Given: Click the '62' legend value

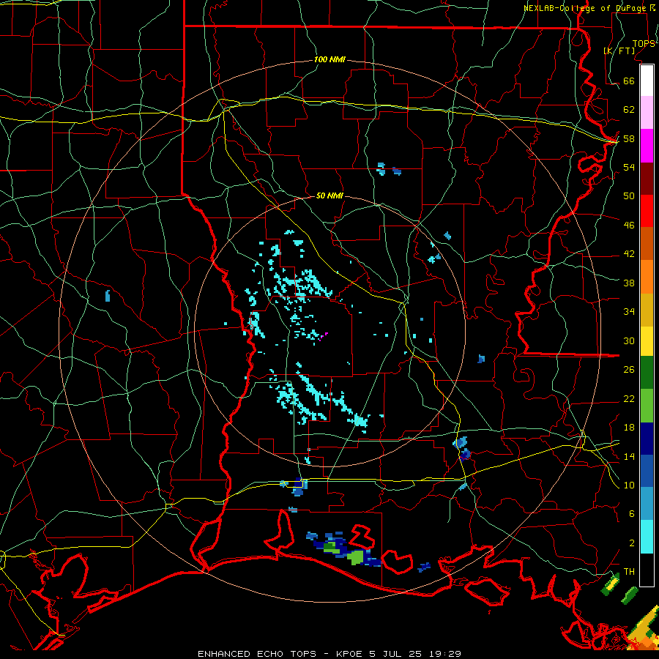Looking at the screenshot, I should pos(629,110).
